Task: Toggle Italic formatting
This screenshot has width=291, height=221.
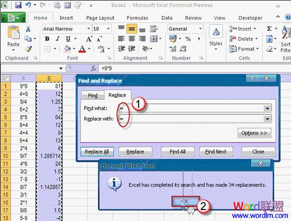Action: 58,39
